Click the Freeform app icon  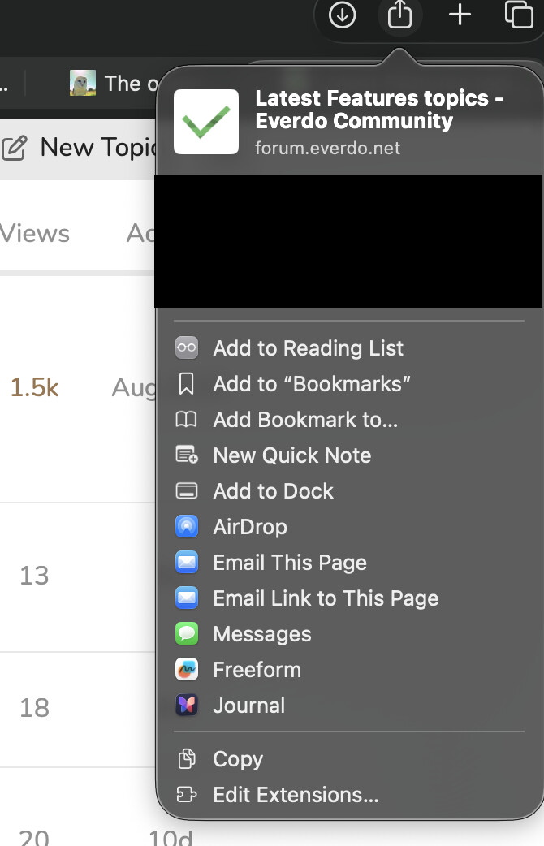(x=187, y=670)
